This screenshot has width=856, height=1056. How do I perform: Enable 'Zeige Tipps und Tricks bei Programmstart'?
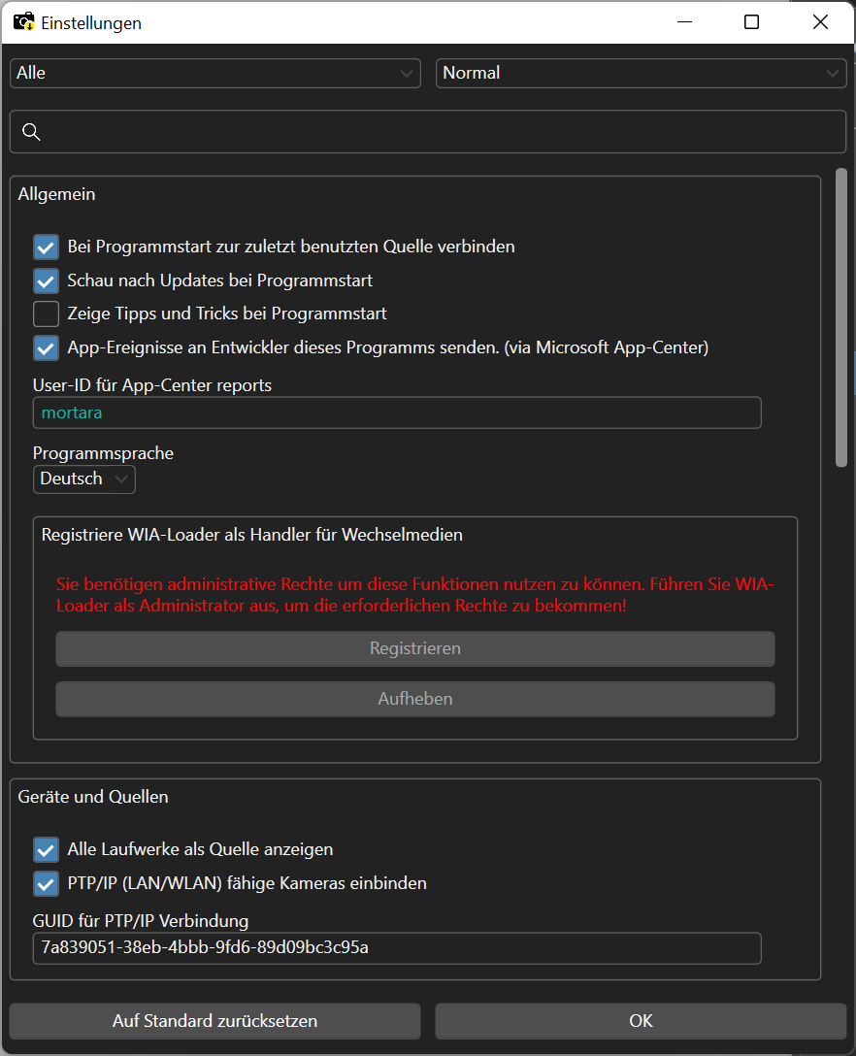[x=45, y=313]
